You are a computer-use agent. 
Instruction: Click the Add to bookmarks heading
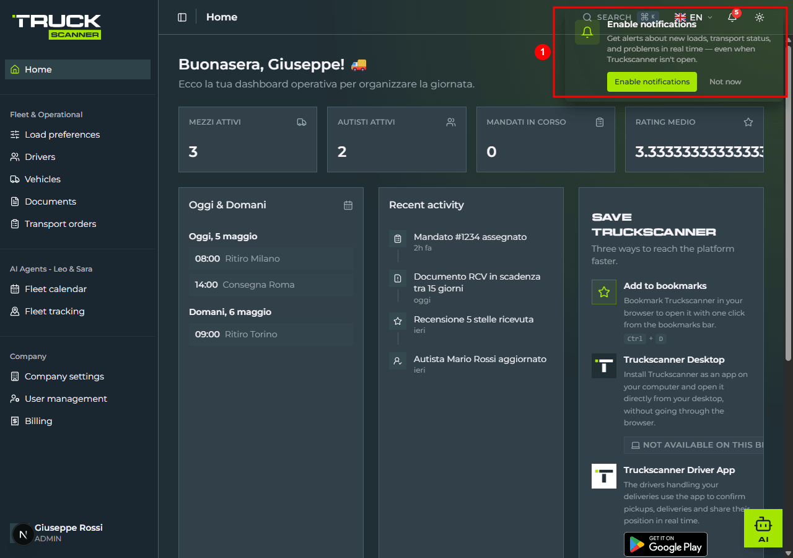click(x=665, y=286)
